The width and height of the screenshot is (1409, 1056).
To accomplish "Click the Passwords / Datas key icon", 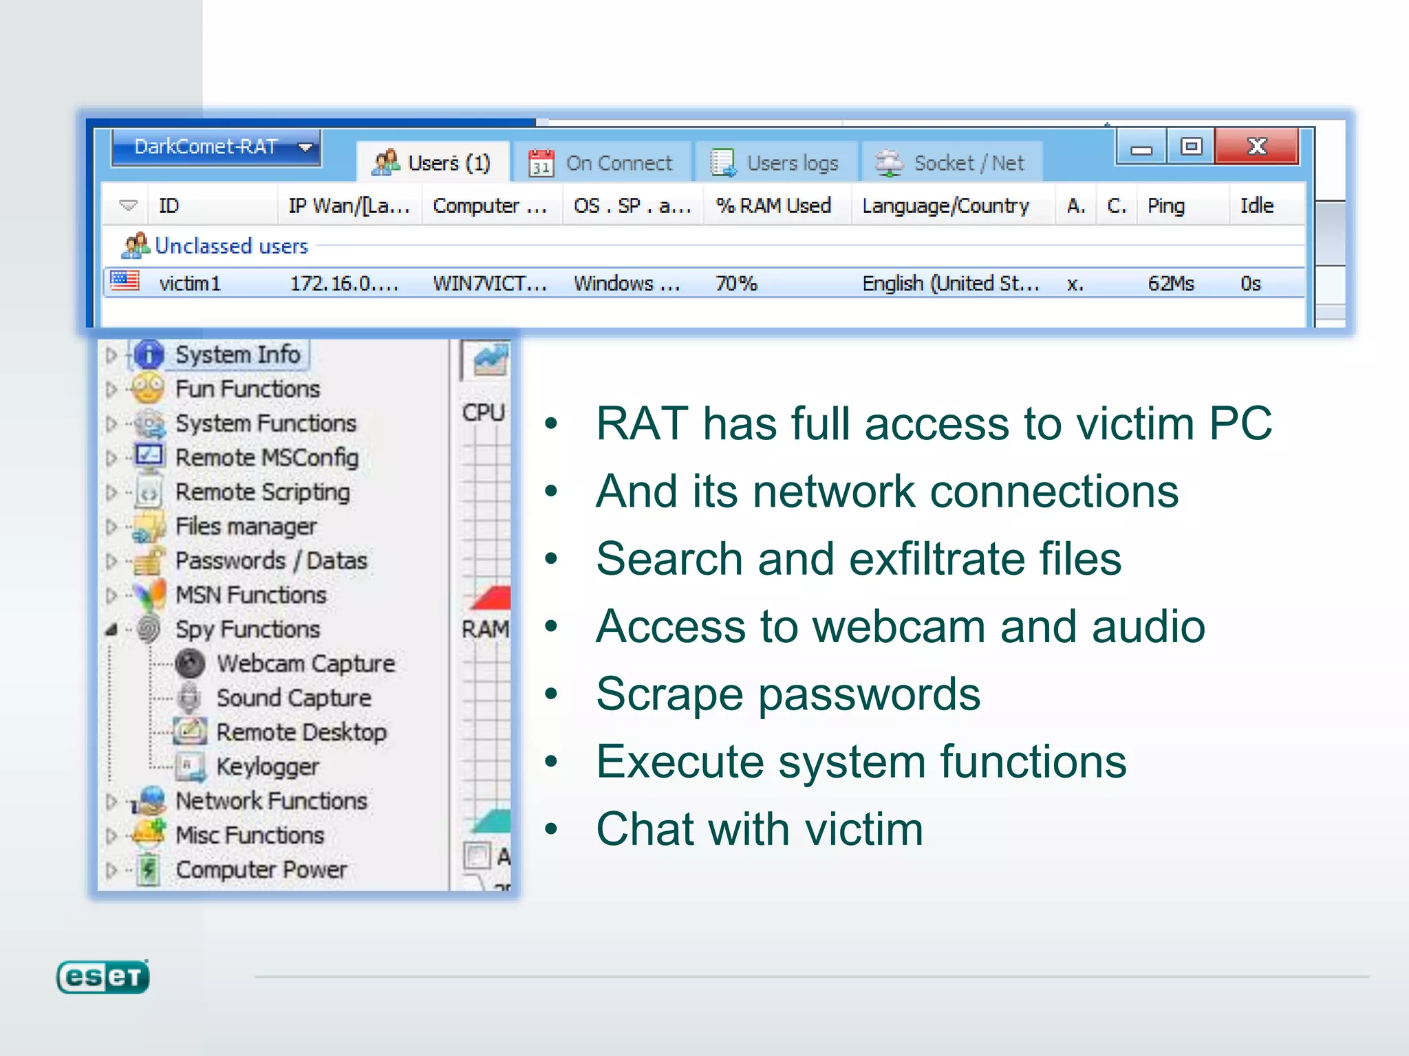I will coord(149,561).
